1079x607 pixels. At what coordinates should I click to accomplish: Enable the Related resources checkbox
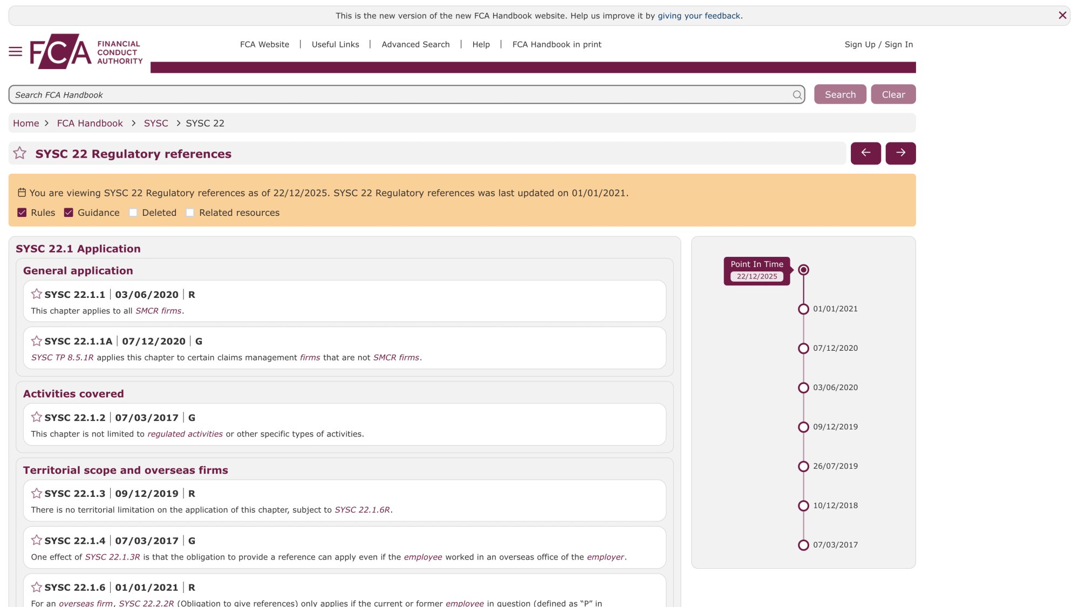pyautogui.click(x=190, y=213)
